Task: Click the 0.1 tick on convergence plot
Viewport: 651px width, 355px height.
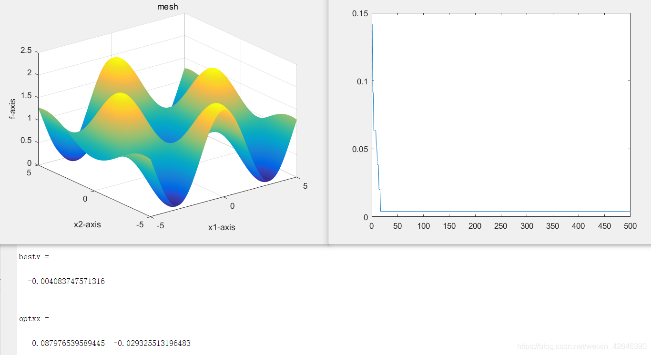Action: pos(362,81)
